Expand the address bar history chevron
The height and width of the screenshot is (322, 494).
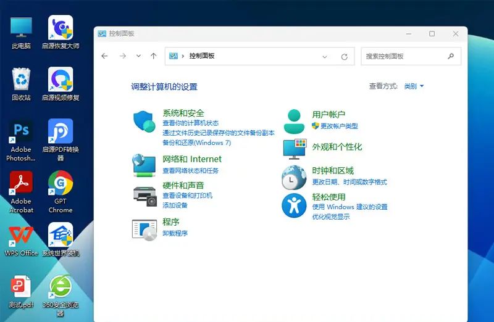[x=325, y=57]
